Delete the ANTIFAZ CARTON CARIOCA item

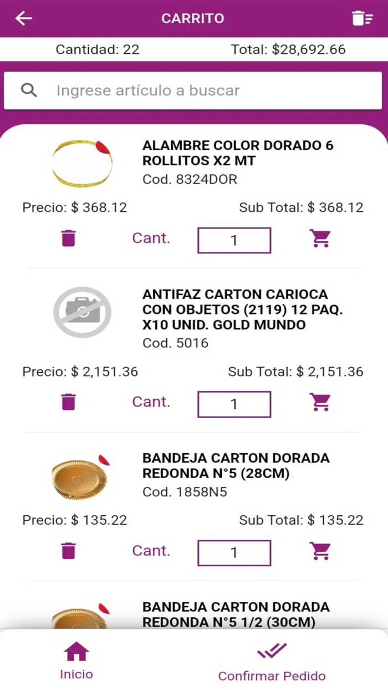click(68, 402)
